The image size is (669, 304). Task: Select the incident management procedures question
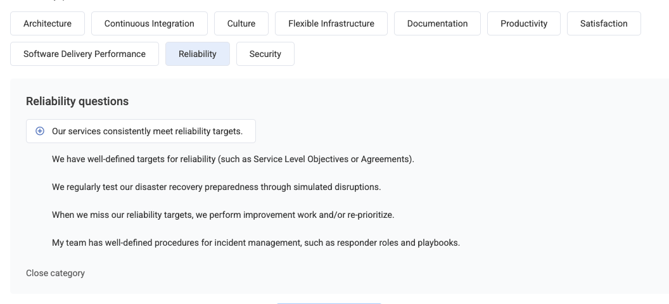click(x=256, y=243)
